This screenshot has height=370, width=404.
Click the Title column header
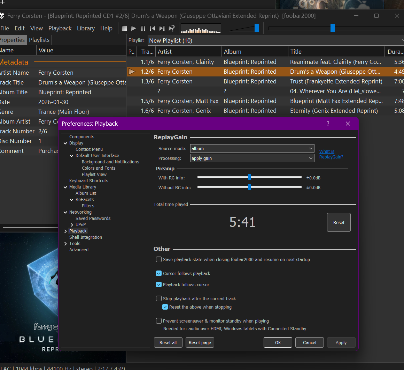336,52
